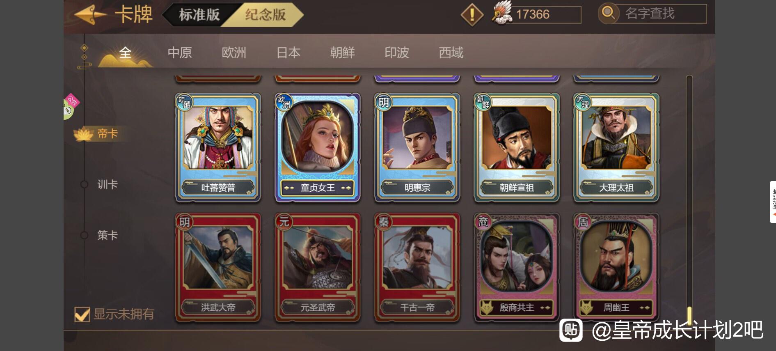Tap the golden back arrow icon

(89, 15)
